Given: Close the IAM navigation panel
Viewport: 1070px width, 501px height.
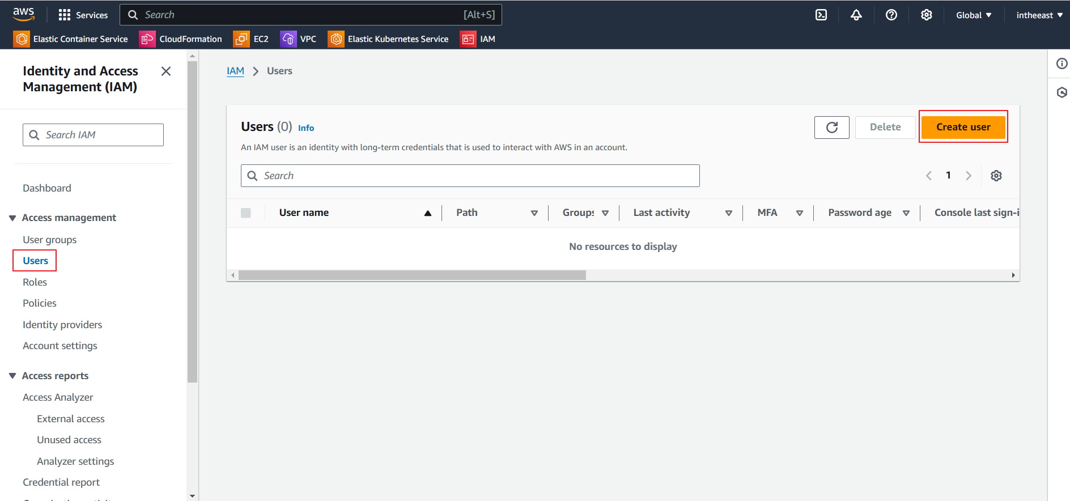Looking at the screenshot, I should [166, 71].
